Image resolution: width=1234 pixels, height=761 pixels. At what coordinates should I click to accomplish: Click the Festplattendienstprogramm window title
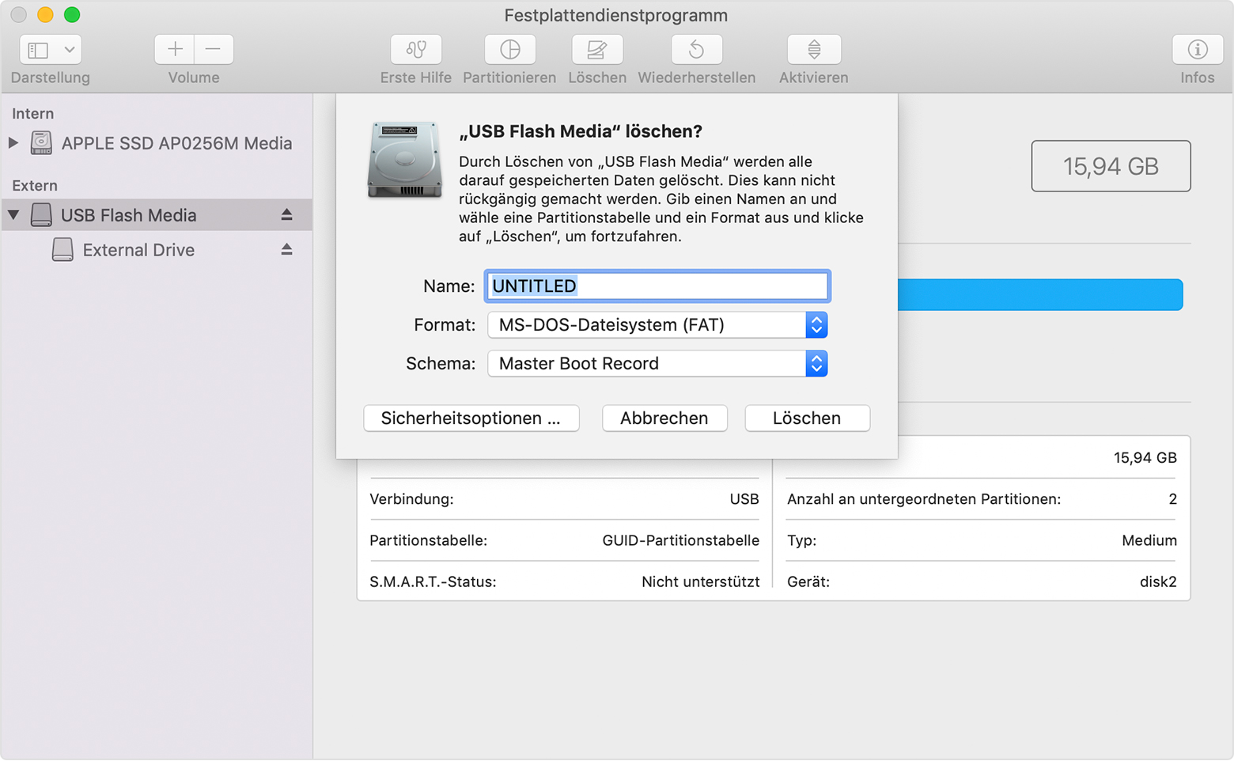616,15
